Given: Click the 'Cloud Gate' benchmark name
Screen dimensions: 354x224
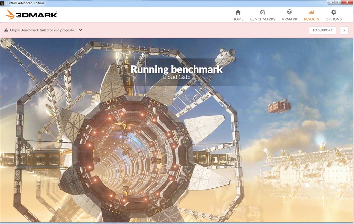Looking at the screenshot, I should click(177, 77).
